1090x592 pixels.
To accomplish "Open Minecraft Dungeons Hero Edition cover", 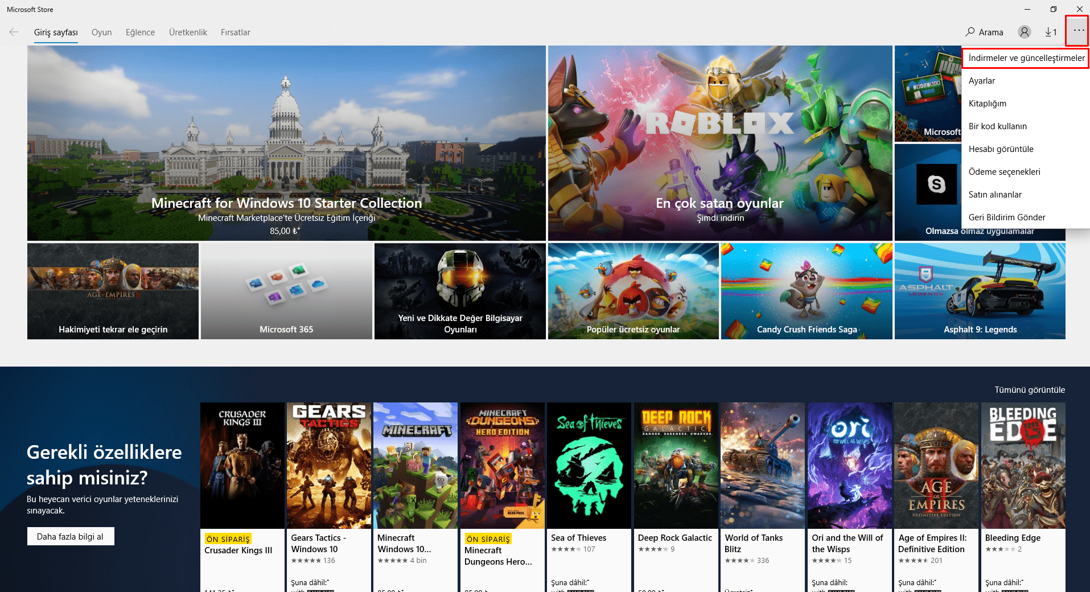I will (x=503, y=466).
